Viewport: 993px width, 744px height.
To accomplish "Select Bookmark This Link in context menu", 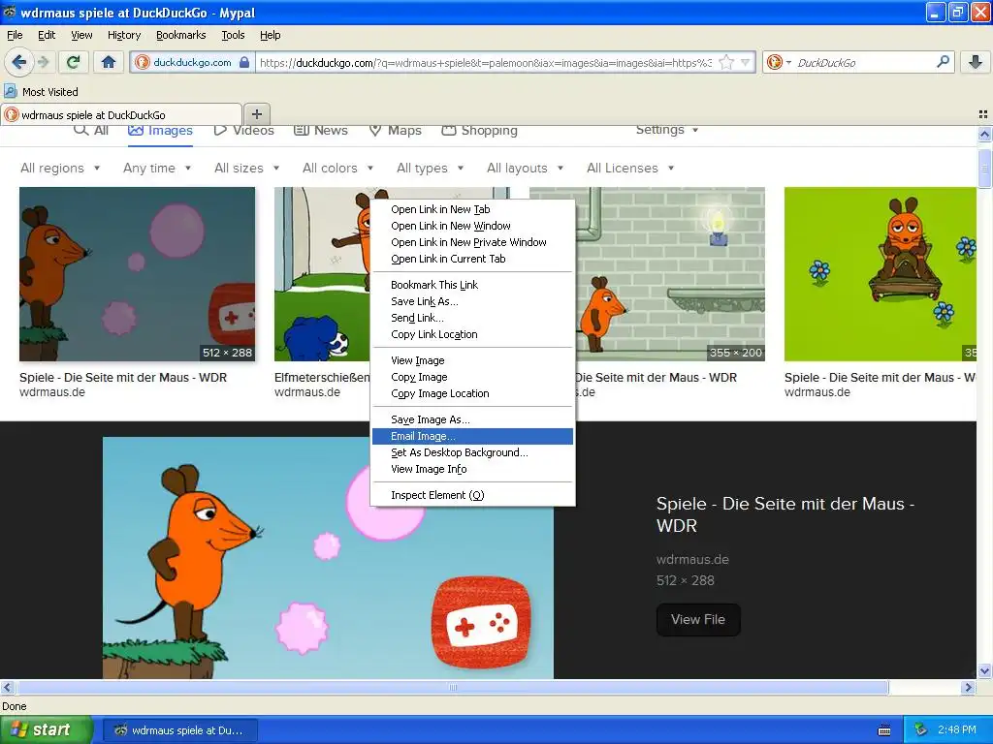I will [x=472, y=285].
